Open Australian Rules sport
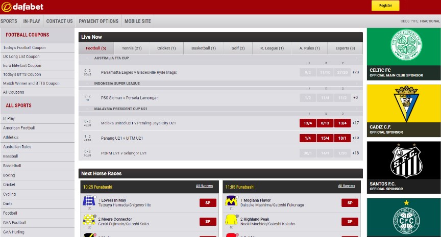Viewport: 441px width, 237px height. click(x=17, y=147)
